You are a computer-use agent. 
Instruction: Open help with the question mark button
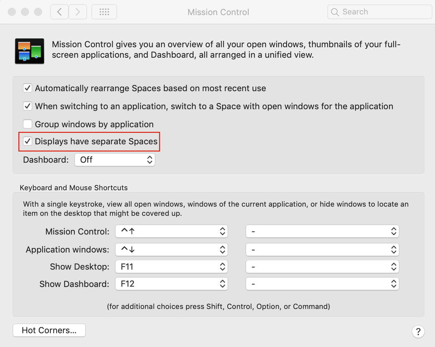click(x=418, y=332)
